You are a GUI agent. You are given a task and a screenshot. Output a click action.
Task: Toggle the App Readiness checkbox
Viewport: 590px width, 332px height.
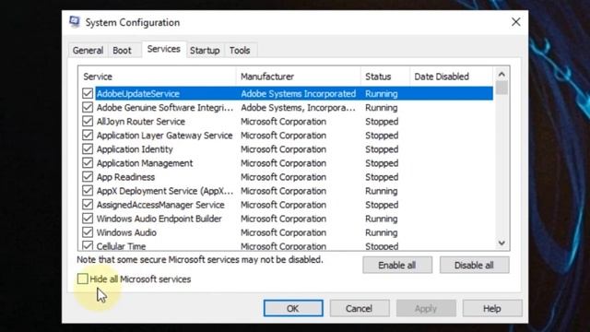pyautogui.click(x=88, y=177)
